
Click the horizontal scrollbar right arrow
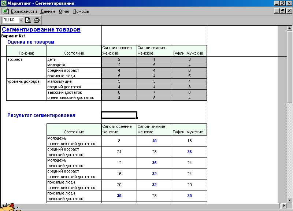click(x=284, y=206)
